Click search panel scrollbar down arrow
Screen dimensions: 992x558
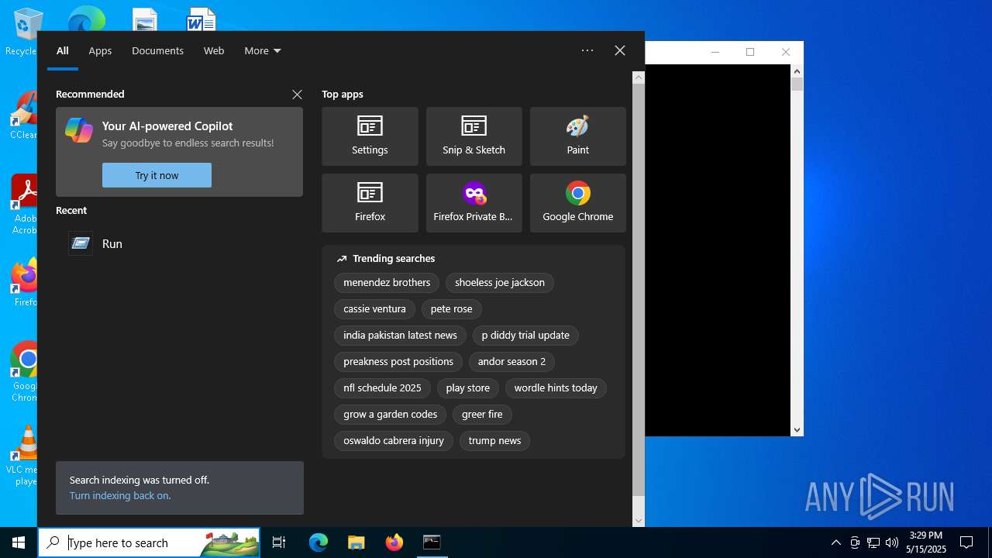pyautogui.click(x=639, y=521)
